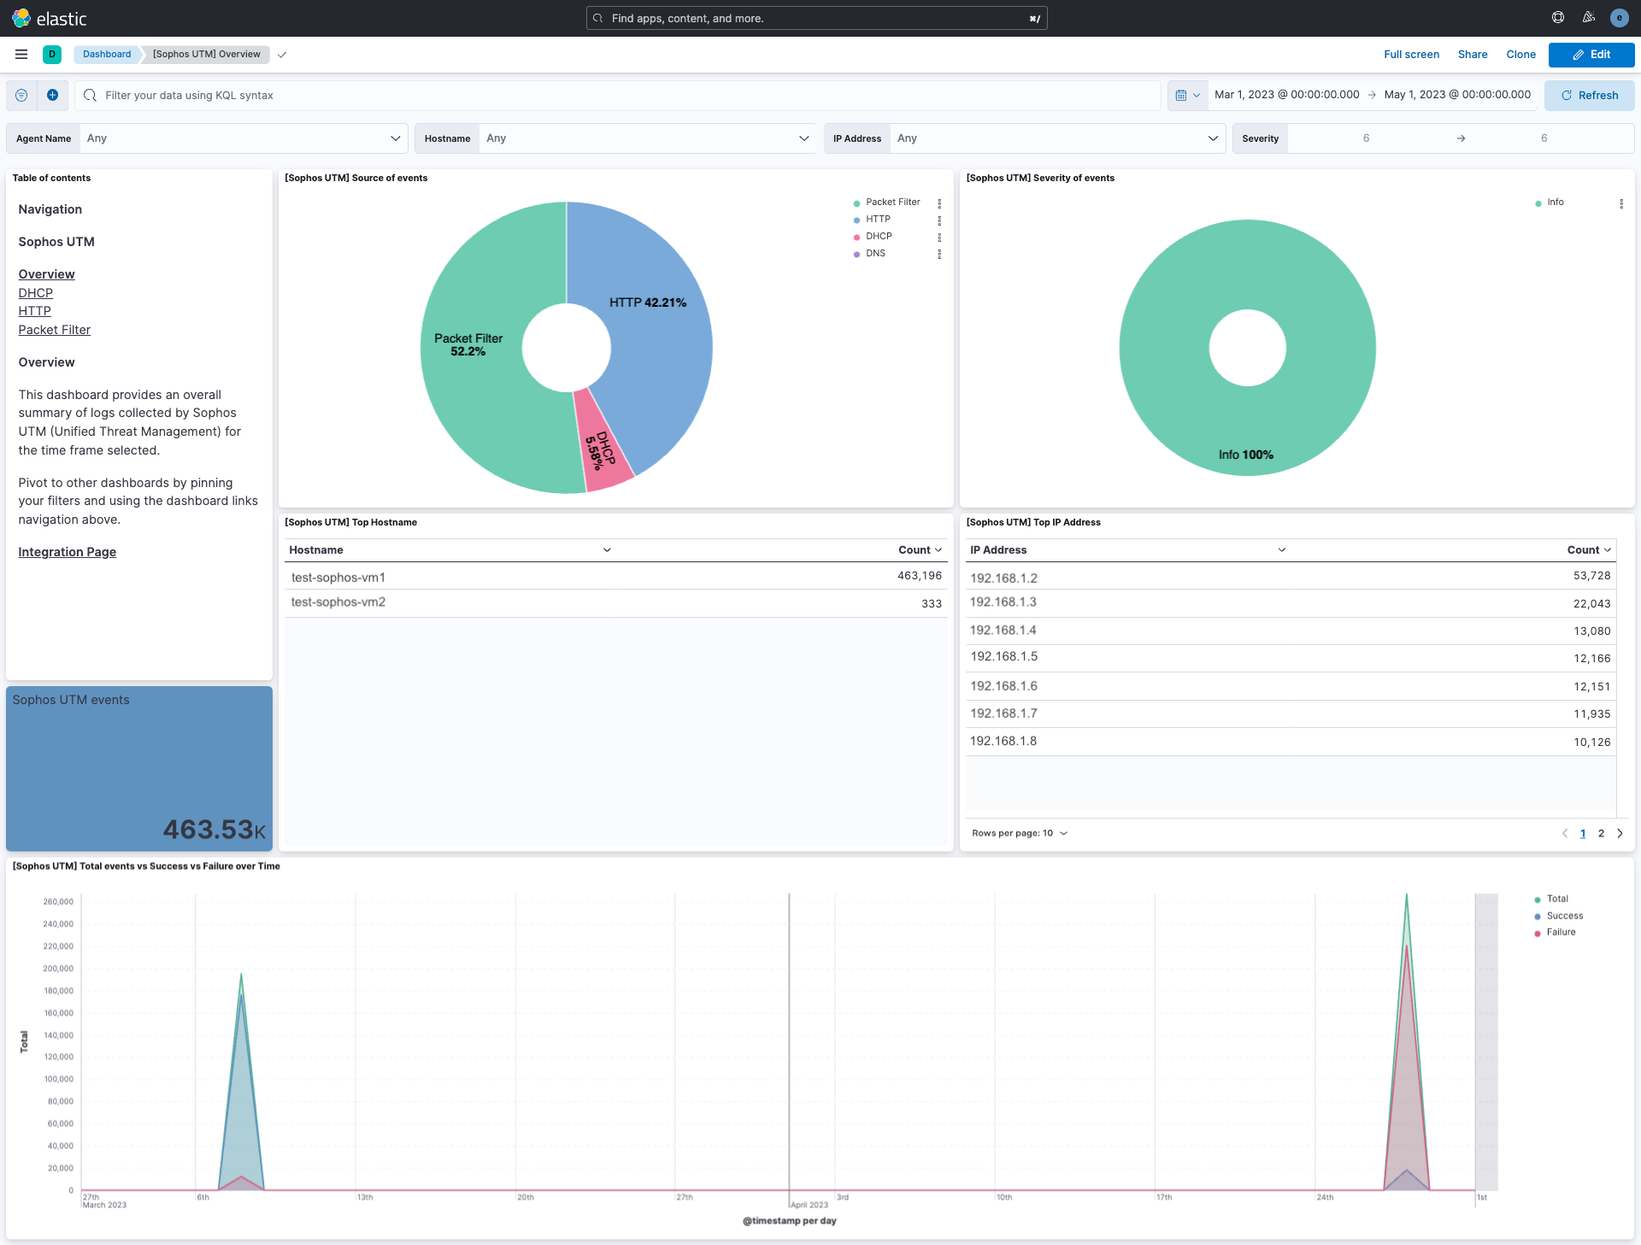Toggle the Packet Filter legend item
Viewport: 1641px width, 1245px height.
(x=891, y=203)
